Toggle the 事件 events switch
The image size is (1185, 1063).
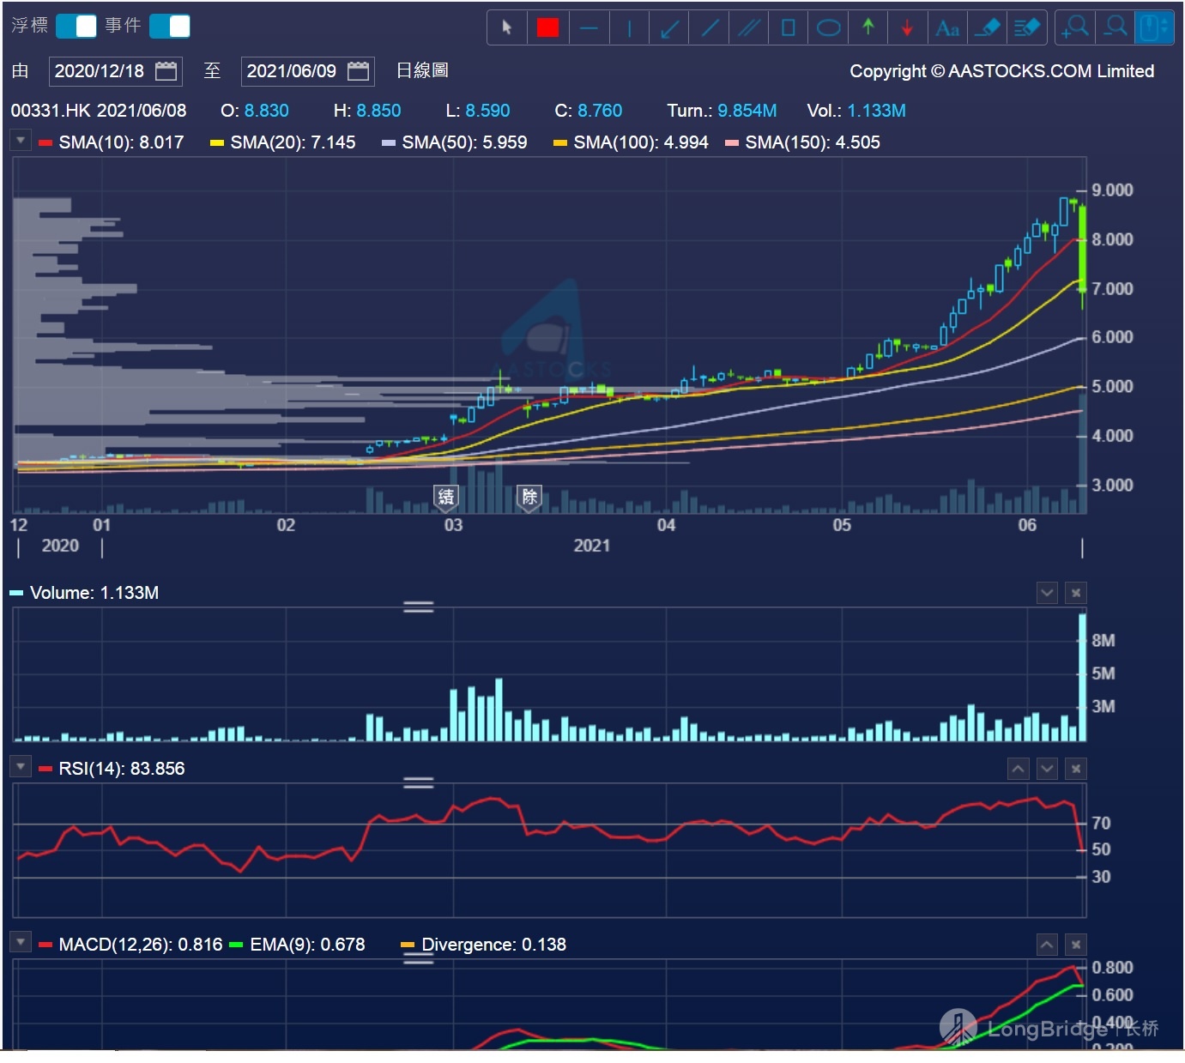[x=170, y=26]
